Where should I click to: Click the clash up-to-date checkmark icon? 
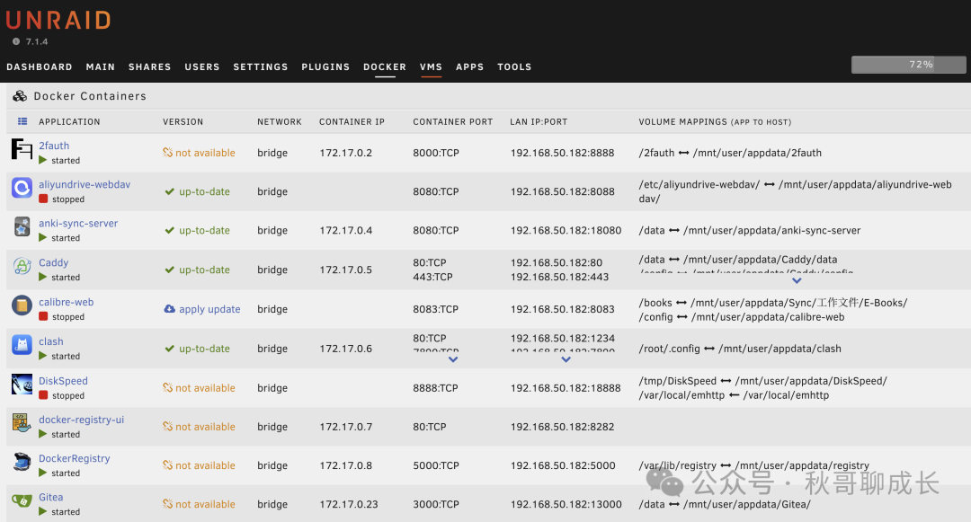(169, 349)
